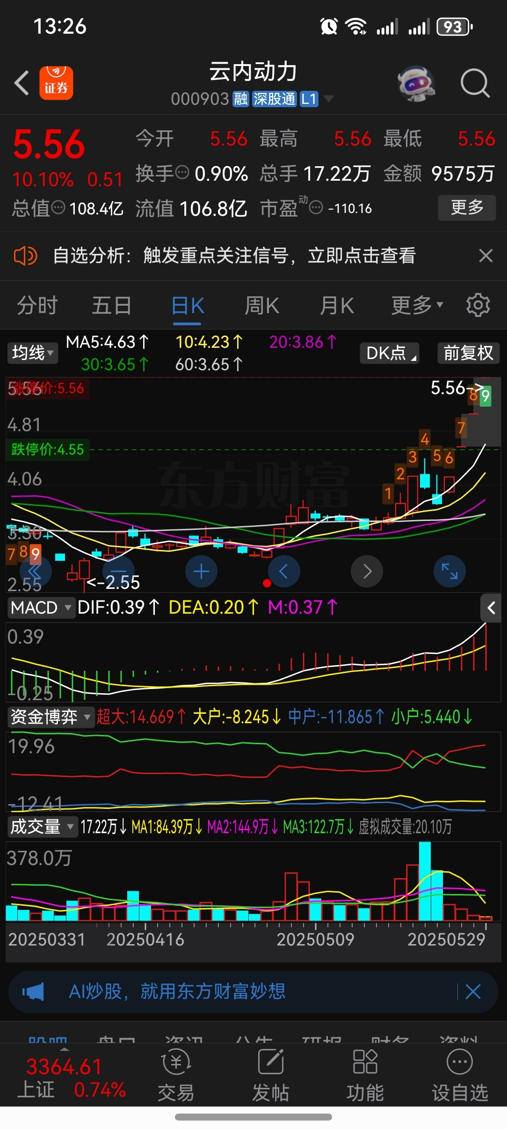Toggle the 前复权 adjustment button
The image size is (507, 1129).
468,353
